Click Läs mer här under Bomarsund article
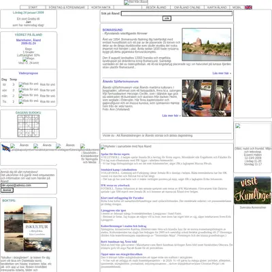 pos(222,73)
